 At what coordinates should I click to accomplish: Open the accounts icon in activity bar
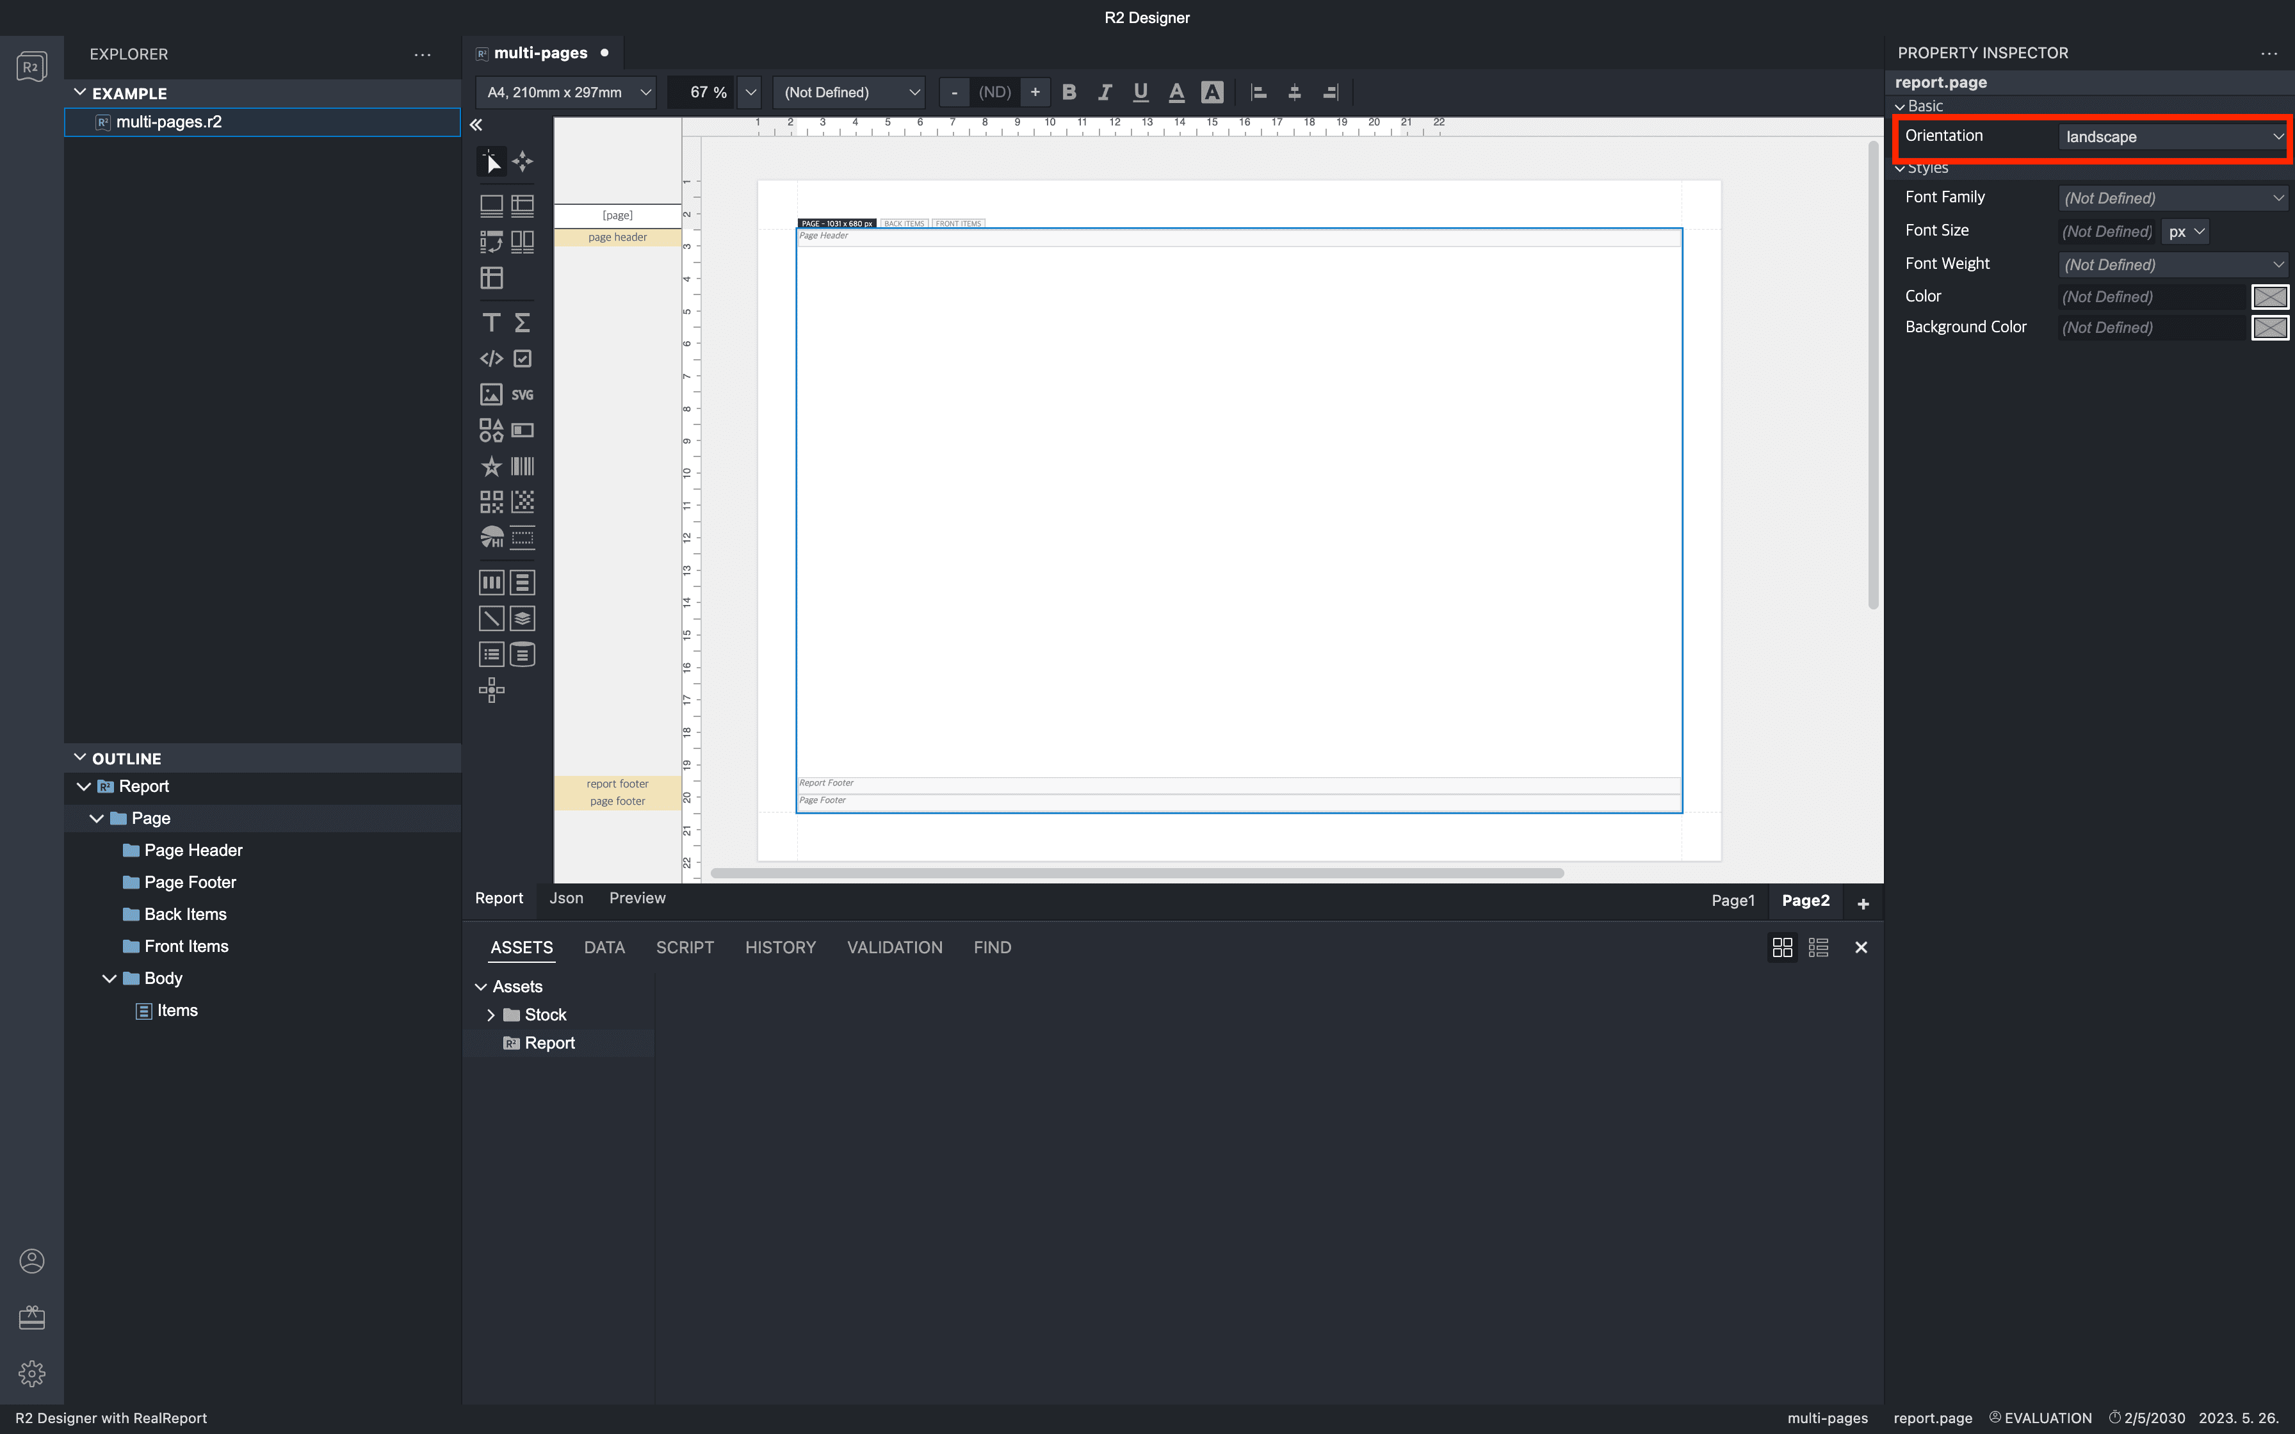pos(32,1261)
